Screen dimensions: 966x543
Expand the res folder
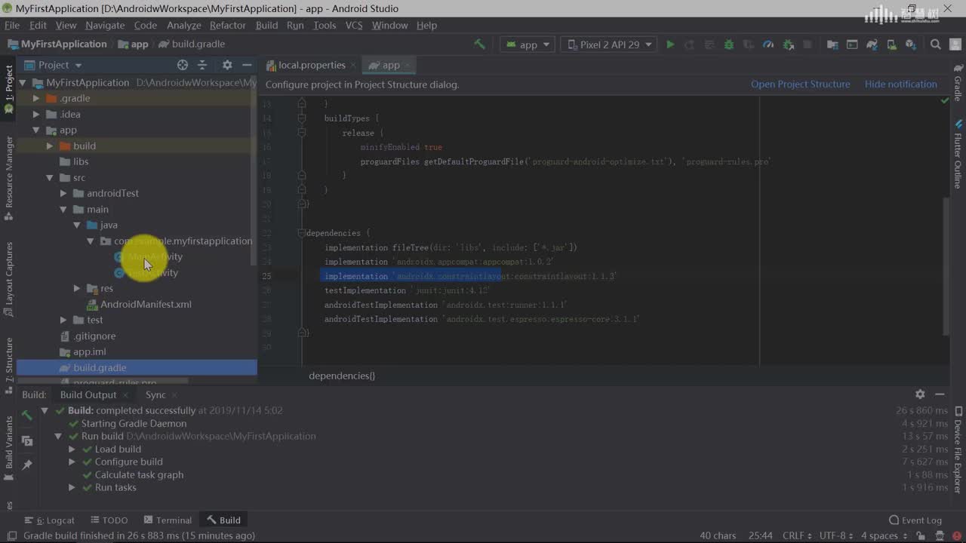click(x=77, y=288)
